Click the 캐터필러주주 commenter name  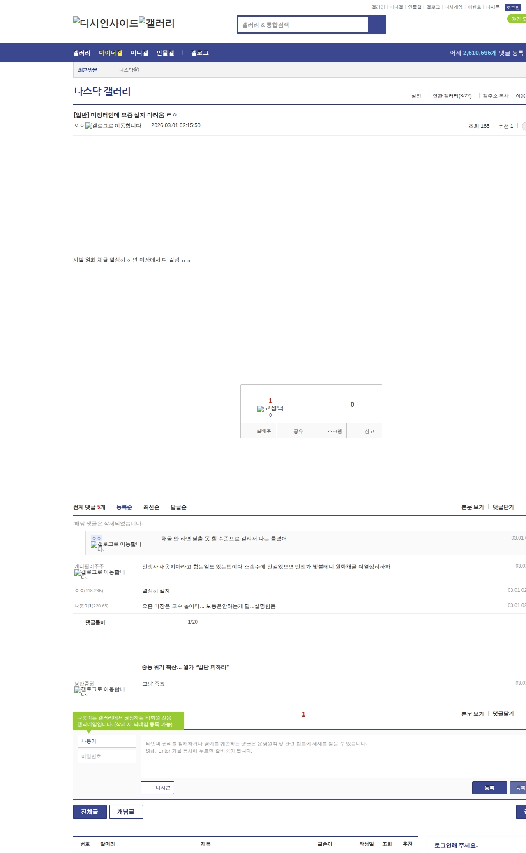tap(89, 566)
